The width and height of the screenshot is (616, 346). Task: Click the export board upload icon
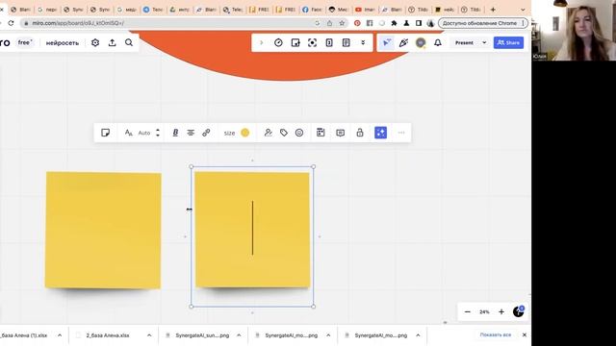(113, 42)
